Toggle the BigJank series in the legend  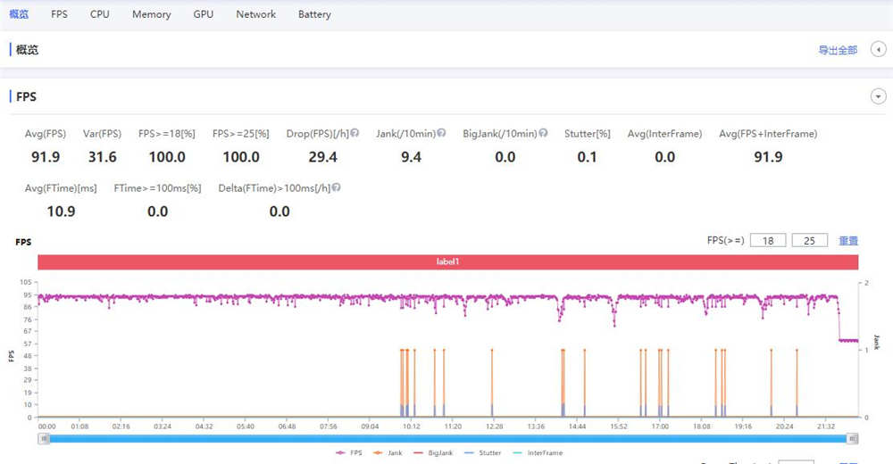tap(433, 453)
